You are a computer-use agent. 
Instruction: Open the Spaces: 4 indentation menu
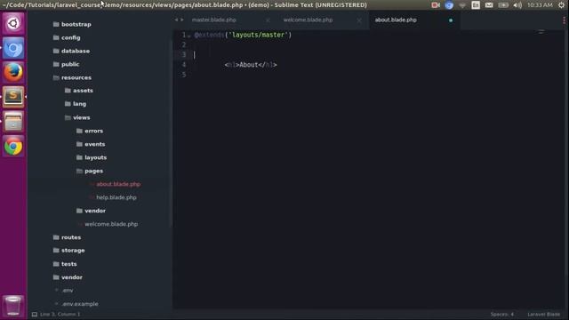click(x=501, y=314)
